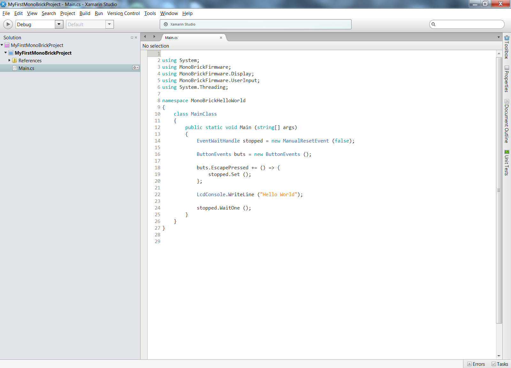Select the References folder icon
This screenshot has height=368, width=511.
tap(15, 60)
